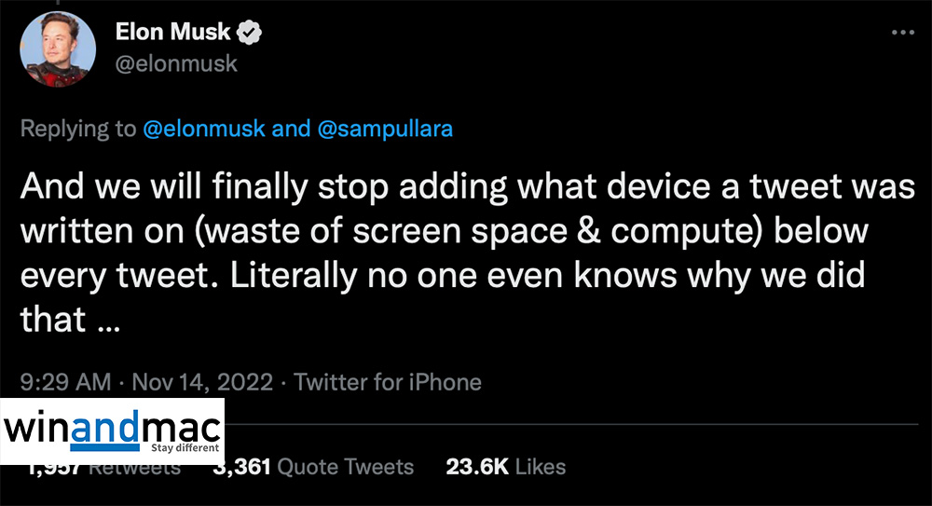Click the "Stay different" tagline
The height and width of the screenshot is (506, 932).
coord(185,447)
